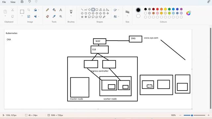212x119 pixels.
Task: Open the File menu
Action: click(4, 2)
